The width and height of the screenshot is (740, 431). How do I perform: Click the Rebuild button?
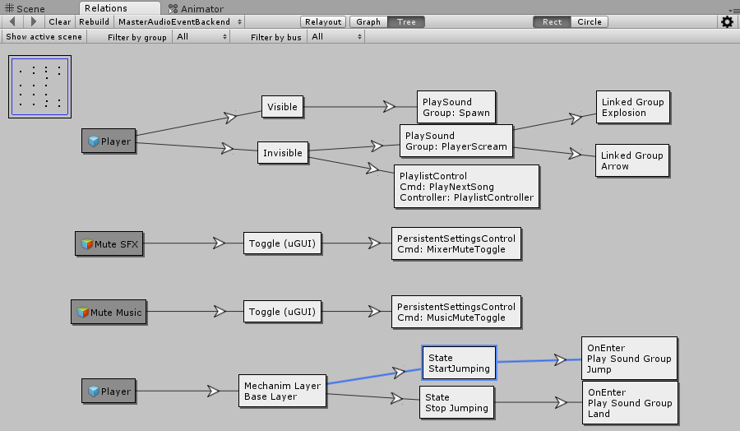(x=94, y=22)
